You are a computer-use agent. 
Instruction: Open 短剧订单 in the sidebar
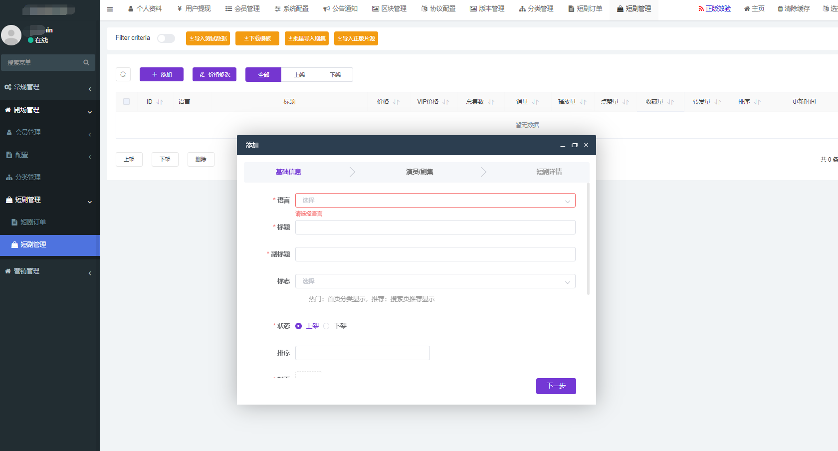[33, 222]
